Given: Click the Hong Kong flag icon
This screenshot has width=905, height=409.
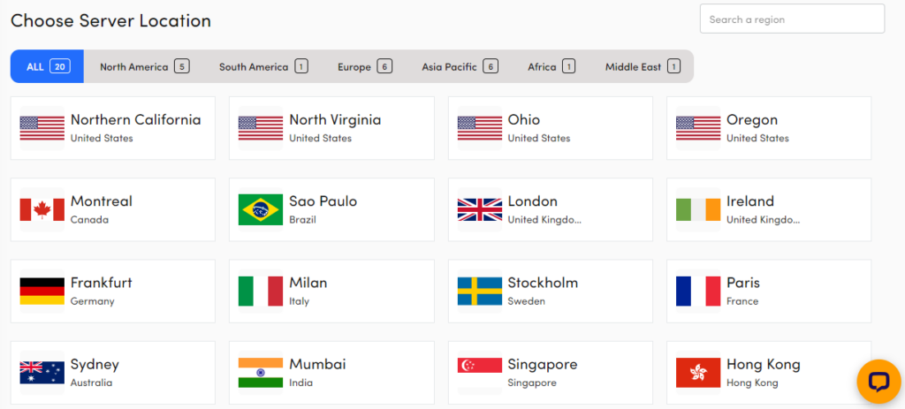Looking at the screenshot, I should (698, 372).
